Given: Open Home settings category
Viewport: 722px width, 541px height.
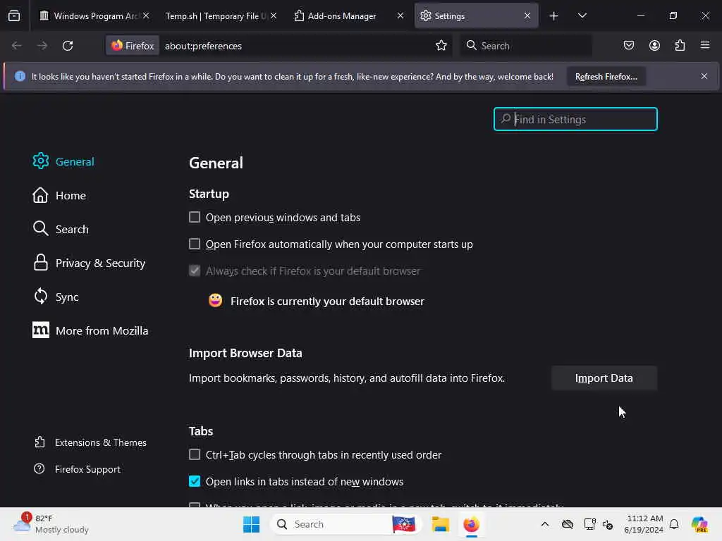Looking at the screenshot, I should (59, 196).
